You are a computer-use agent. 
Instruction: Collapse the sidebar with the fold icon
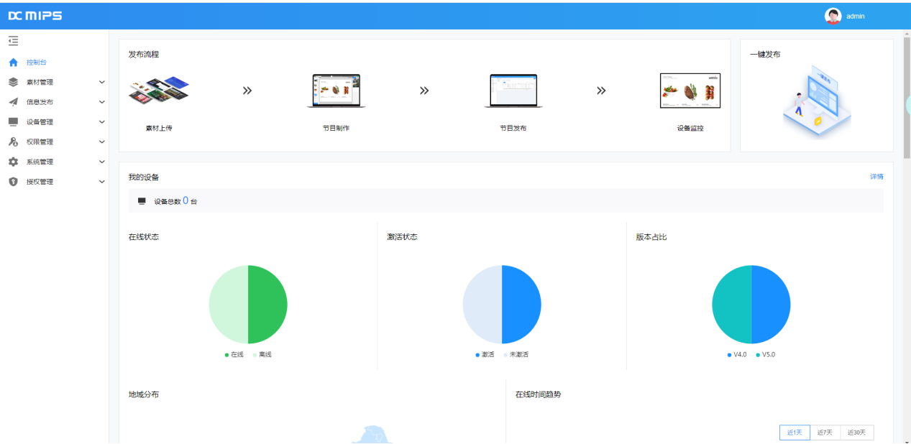pyautogui.click(x=13, y=41)
